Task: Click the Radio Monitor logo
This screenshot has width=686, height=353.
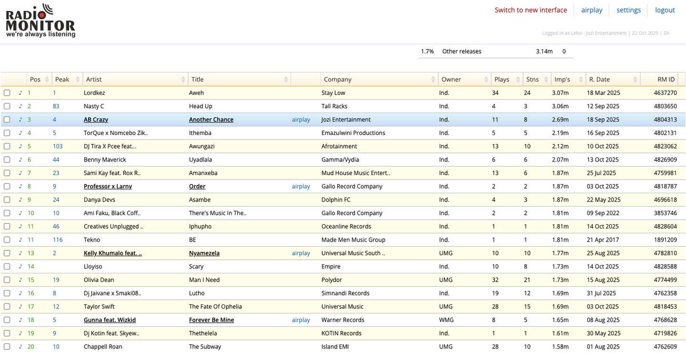Action: (x=40, y=21)
